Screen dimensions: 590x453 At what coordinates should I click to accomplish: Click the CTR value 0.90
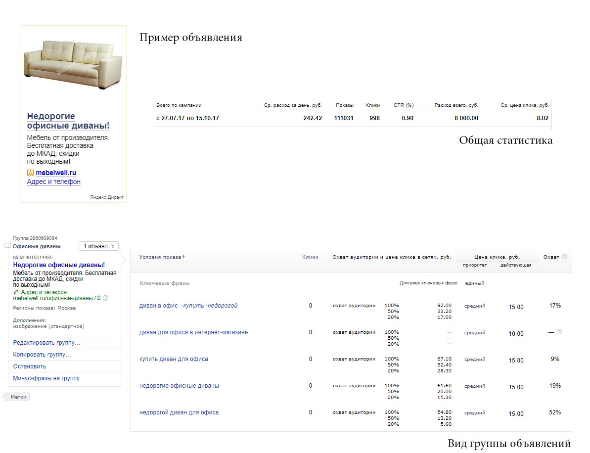[407, 118]
